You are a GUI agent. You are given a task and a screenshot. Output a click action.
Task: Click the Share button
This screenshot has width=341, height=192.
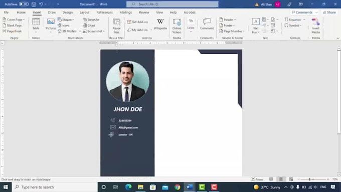(x=329, y=13)
